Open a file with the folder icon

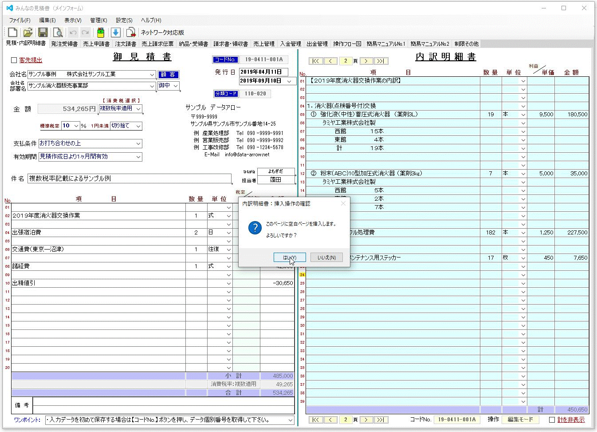(x=28, y=32)
